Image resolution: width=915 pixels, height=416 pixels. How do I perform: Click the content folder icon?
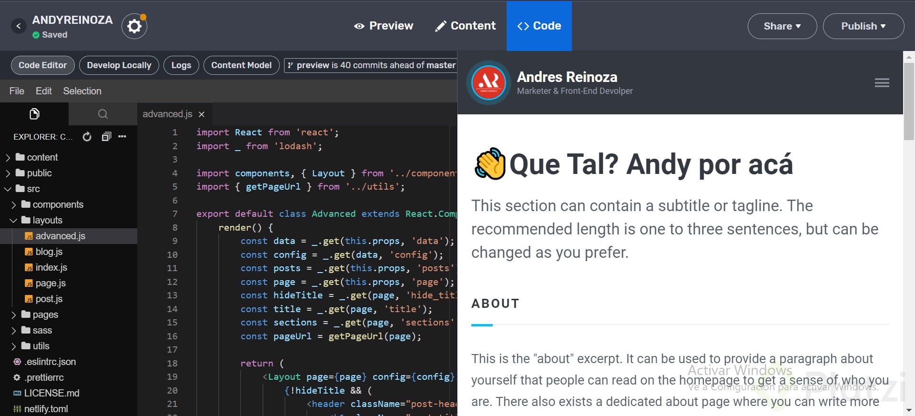coord(20,157)
